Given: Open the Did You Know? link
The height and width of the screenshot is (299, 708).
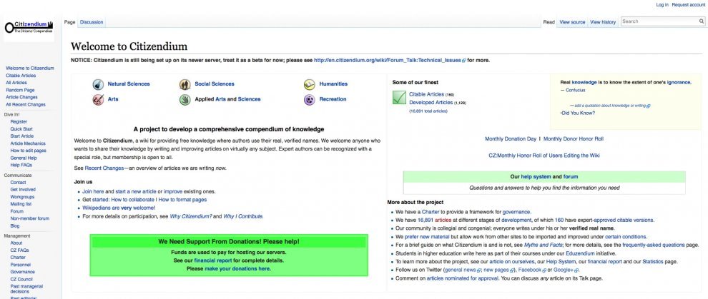Looking at the screenshot, I should 579,113.
